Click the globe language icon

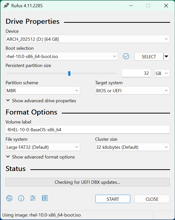click(x=9, y=198)
